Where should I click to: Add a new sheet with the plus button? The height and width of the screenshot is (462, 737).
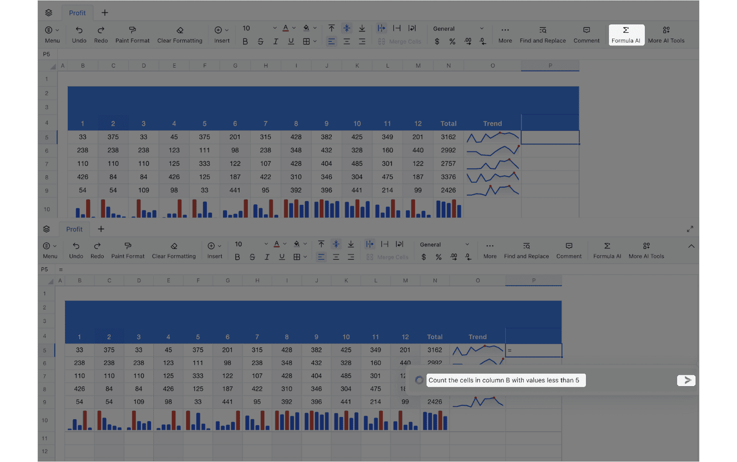[105, 12]
